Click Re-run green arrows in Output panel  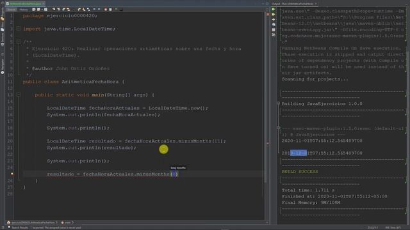(274, 10)
